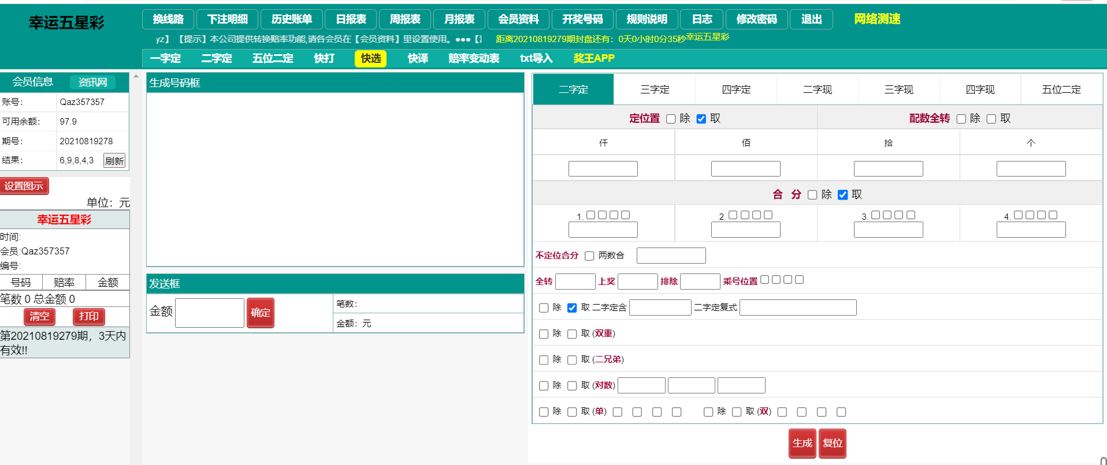The height and width of the screenshot is (465, 1107).
Task: Click 修改密码 button
Action: point(757,19)
